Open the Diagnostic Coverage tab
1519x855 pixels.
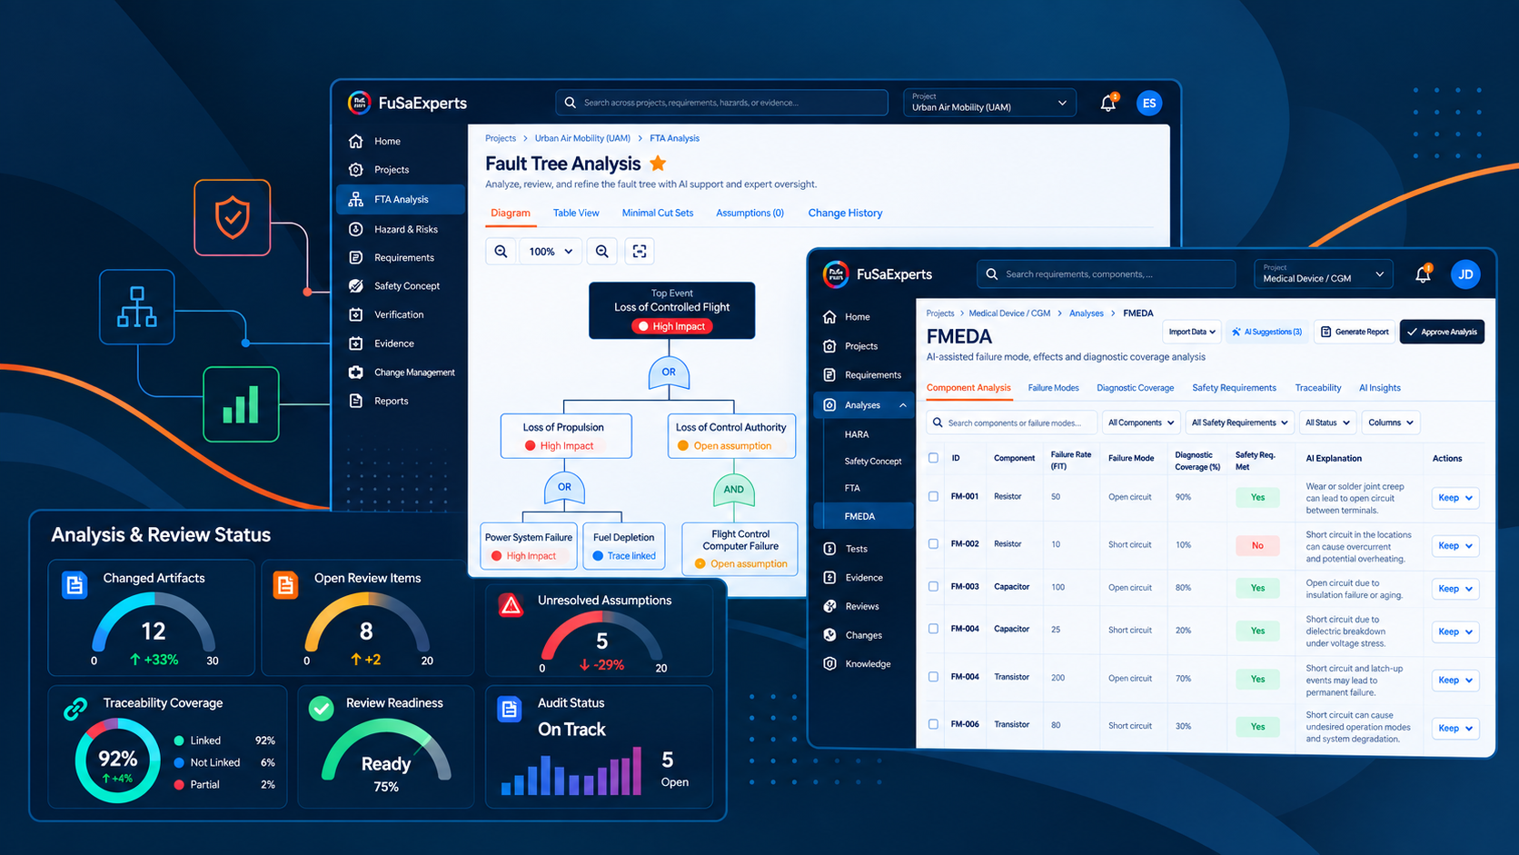[1135, 388]
